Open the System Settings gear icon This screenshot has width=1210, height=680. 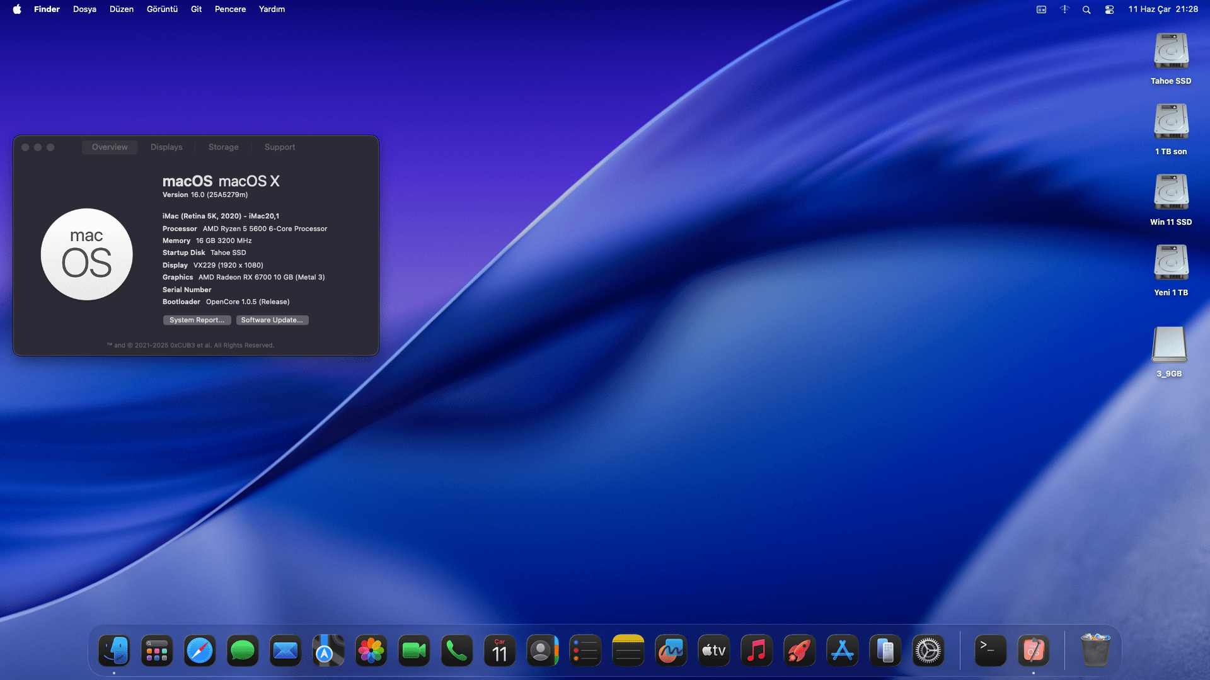[x=928, y=650]
